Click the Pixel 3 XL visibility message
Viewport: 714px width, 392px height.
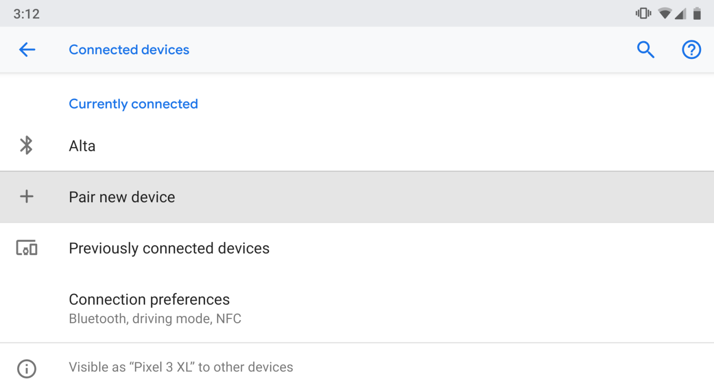(x=181, y=367)
